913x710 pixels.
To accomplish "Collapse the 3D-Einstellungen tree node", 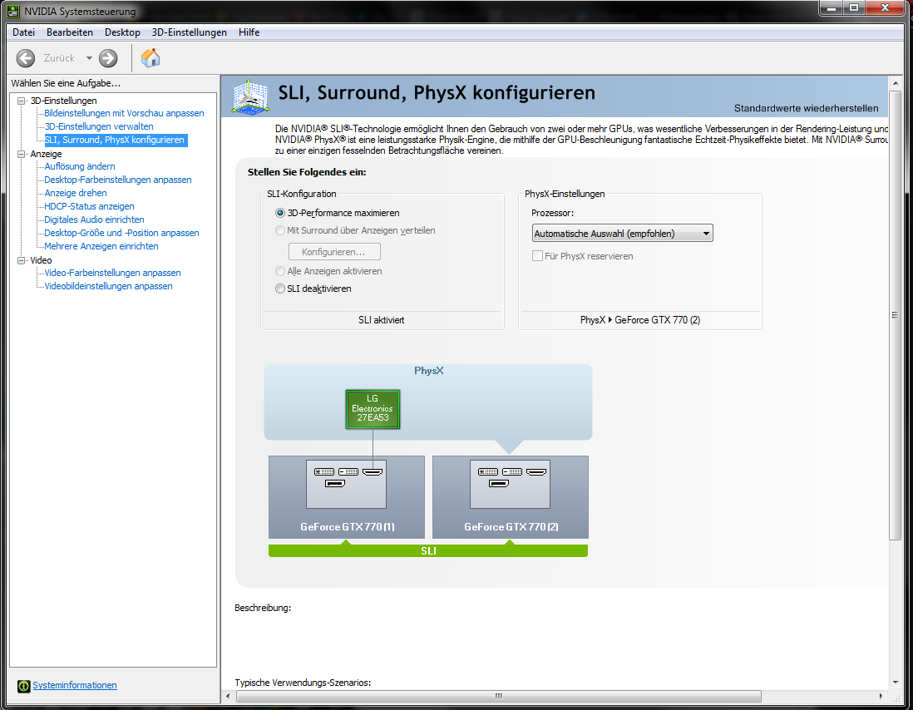I will [x=22, y=101].
